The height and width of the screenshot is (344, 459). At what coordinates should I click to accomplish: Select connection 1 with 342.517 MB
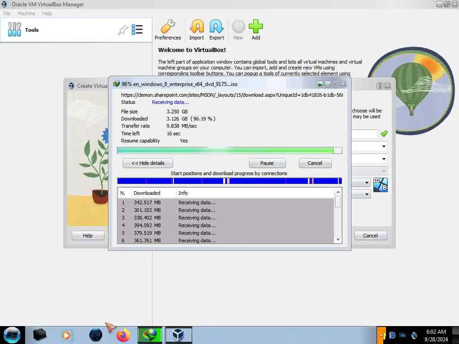(226, 202)
